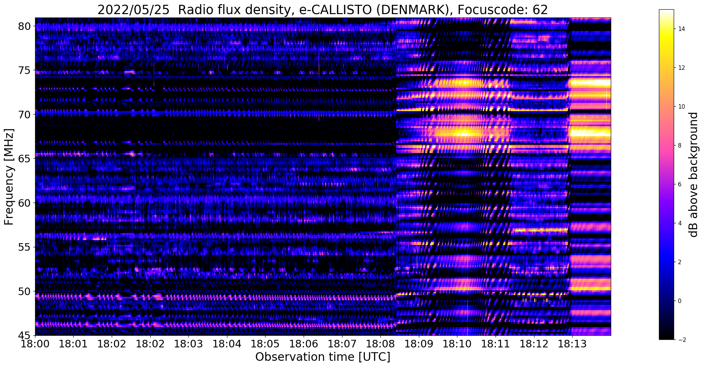
Task: Select the 70 MHz frequency tick label
Action: click(25, 115)
